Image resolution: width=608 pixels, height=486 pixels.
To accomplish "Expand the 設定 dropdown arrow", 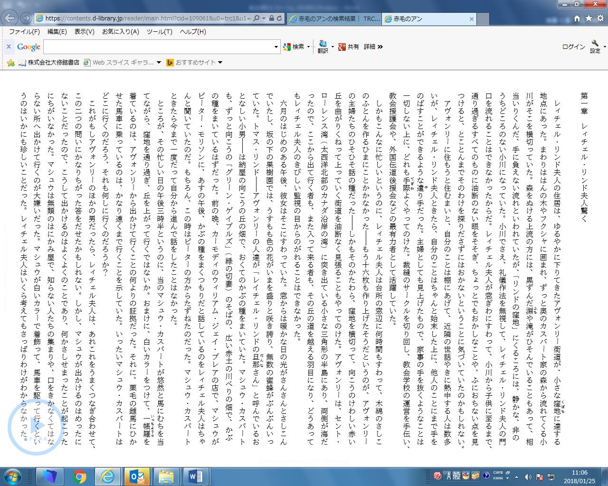I will pyautogui.click(x=605, y=47).
